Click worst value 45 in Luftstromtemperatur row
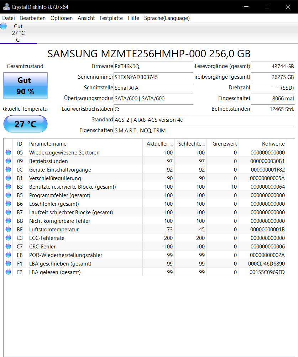 coord(202,230)
